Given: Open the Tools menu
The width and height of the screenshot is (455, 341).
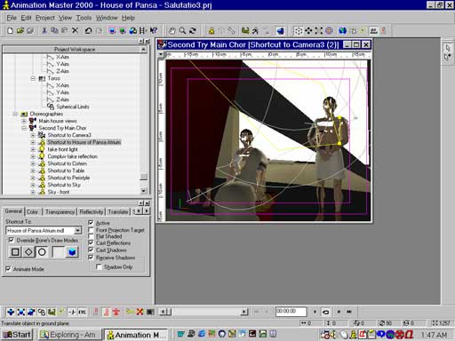Looking at the screenshot, I should click(x=84, y=18).
